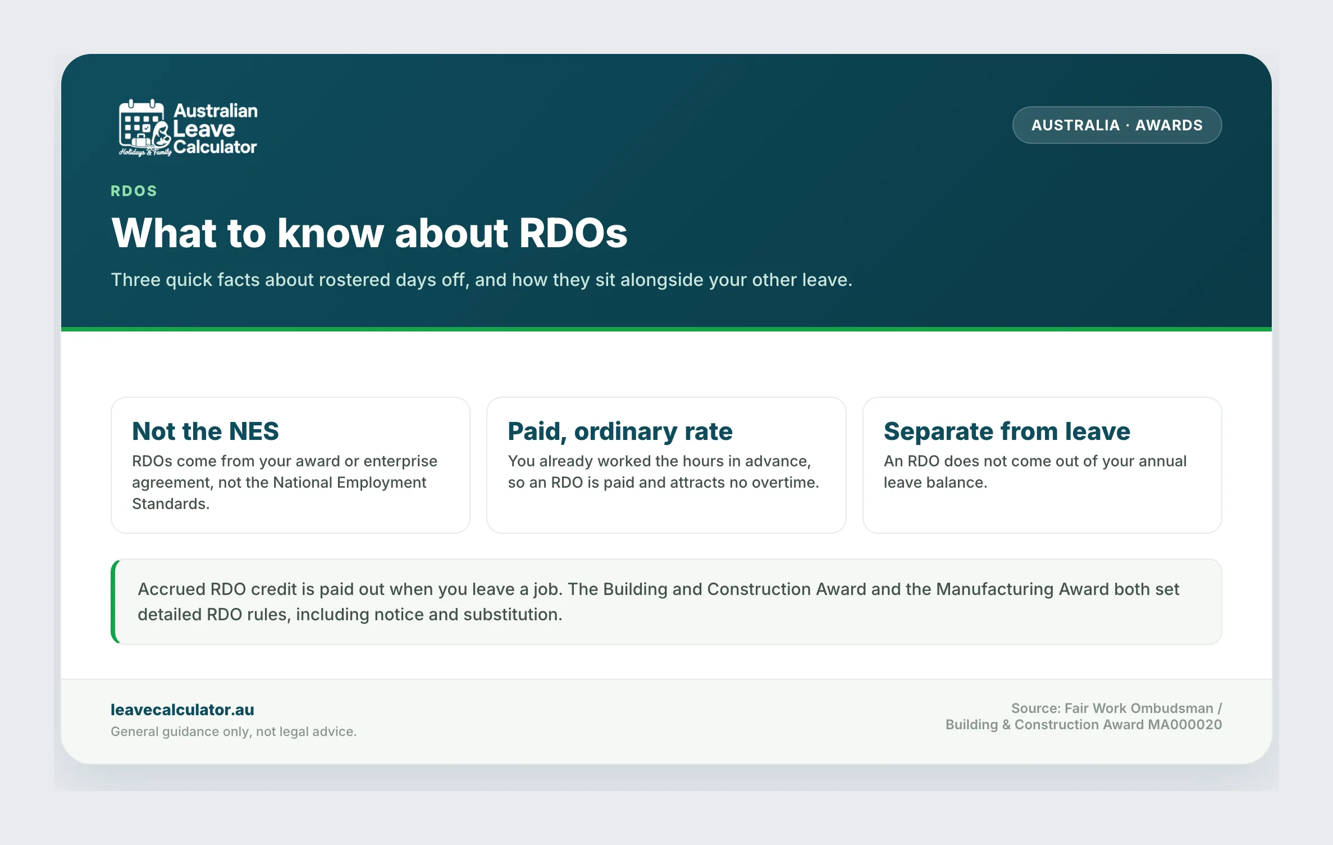Open the leavecalculator.au link

coord(182,710)
